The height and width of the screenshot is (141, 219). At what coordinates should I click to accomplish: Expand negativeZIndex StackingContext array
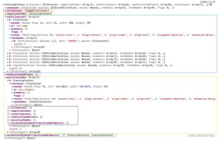click(x=5, y=14)
